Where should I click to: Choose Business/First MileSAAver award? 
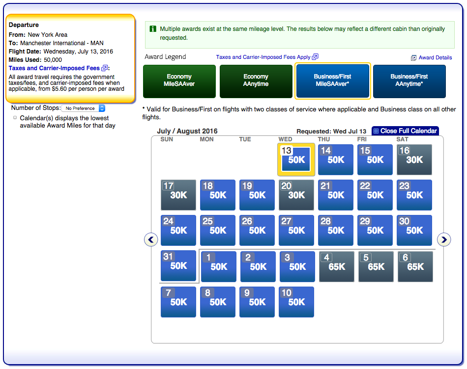332,81
